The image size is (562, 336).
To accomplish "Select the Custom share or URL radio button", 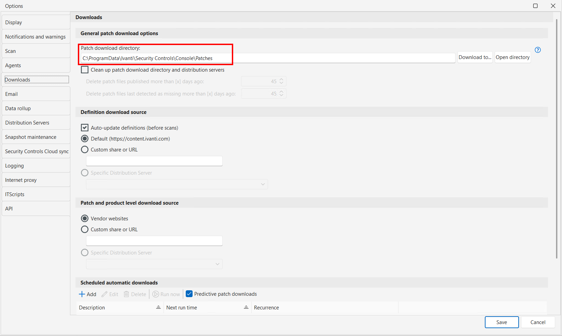I will pos(85,149).
